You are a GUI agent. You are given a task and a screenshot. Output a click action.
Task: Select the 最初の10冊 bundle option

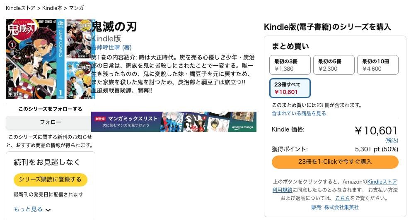pos(377,65)
